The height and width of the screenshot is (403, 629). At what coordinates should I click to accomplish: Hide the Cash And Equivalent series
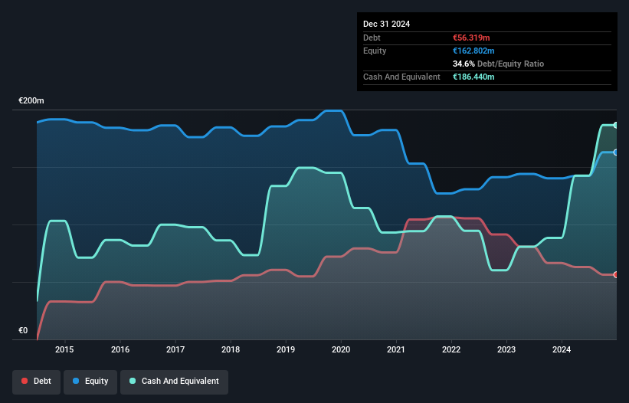174,381
